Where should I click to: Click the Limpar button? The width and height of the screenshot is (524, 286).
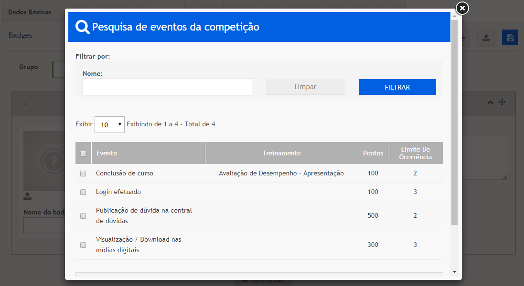pos(305,87)
